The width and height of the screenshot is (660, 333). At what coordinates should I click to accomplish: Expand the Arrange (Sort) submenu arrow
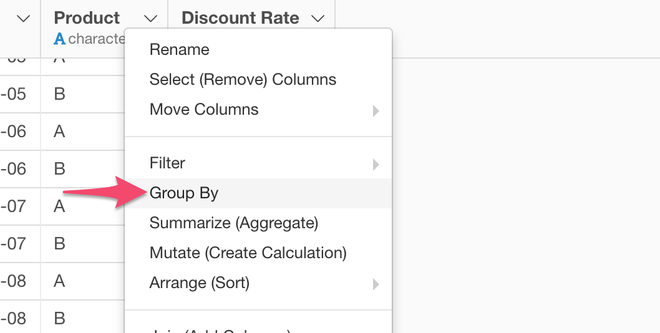click(376, 284)
